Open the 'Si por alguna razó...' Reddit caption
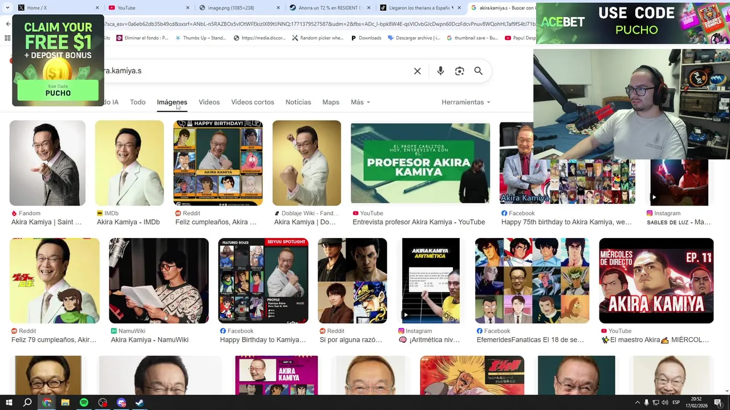This screenshot has height=410, width=730. point(351,340)
